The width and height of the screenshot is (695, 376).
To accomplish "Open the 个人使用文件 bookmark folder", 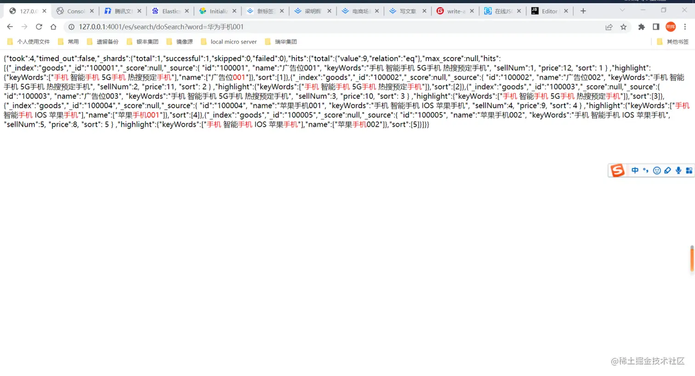I will pyautogui.click(x=29, y=41).
